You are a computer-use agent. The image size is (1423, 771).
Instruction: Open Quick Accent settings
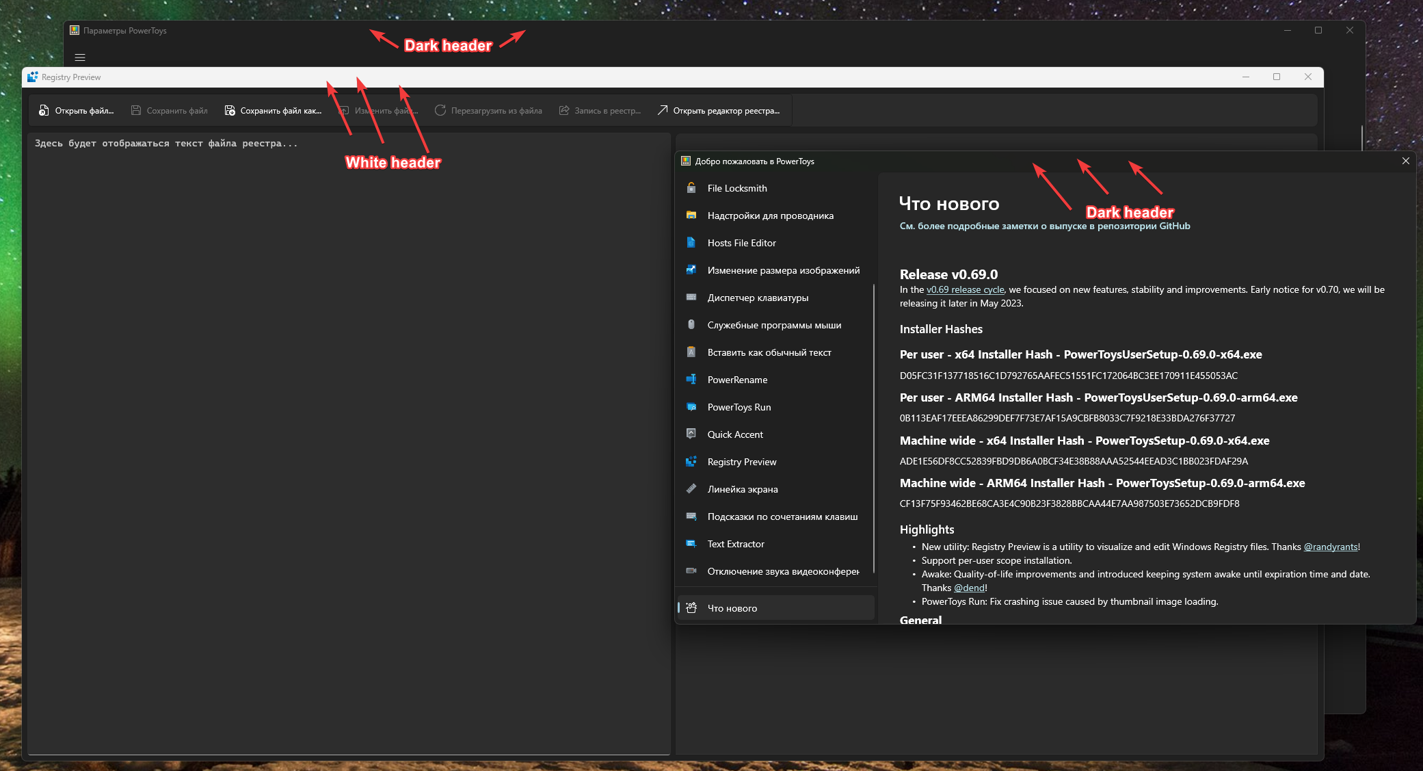point(734,434)
